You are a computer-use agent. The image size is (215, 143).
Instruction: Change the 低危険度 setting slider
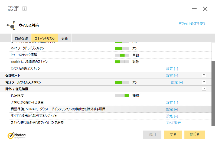pos(122,96)
